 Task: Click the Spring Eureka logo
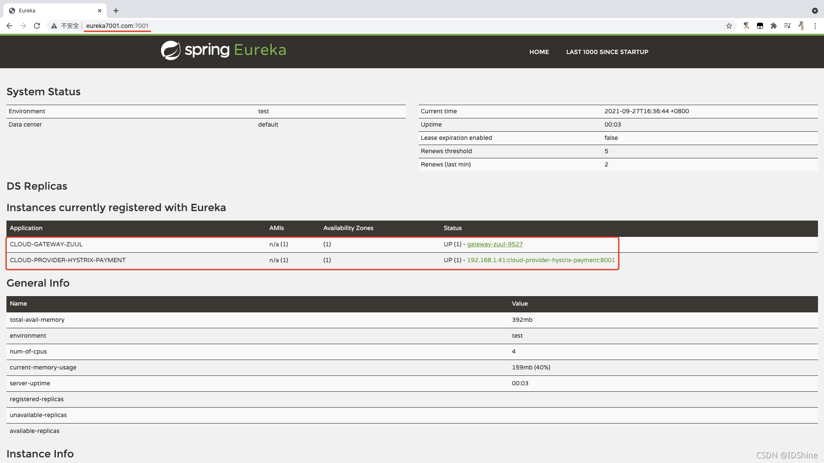click(x=223, y=50)
